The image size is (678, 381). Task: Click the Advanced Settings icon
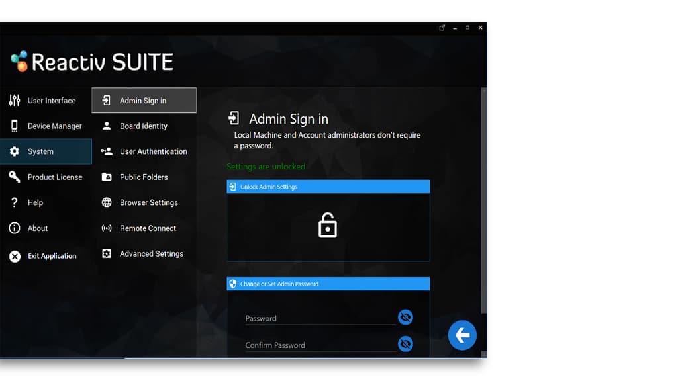pos(107,253)
